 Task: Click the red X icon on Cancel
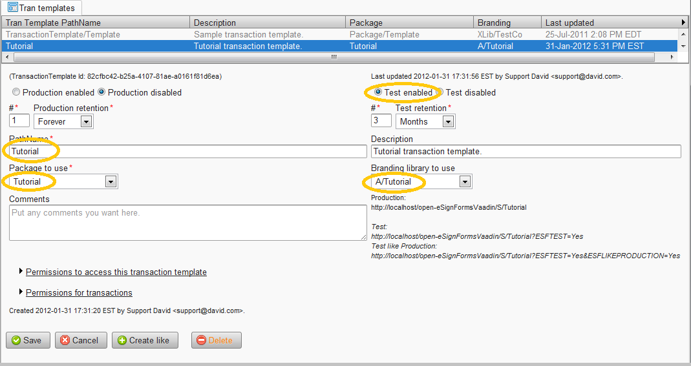[x=65, y=340]
